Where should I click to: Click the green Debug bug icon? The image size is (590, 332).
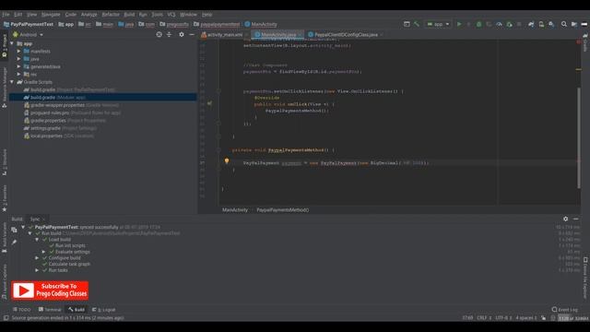point(479,24)
